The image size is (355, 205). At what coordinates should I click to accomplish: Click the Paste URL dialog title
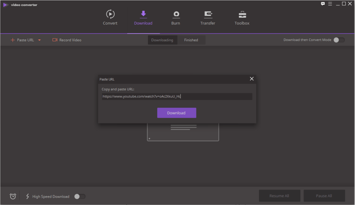(x=107, y=79)
